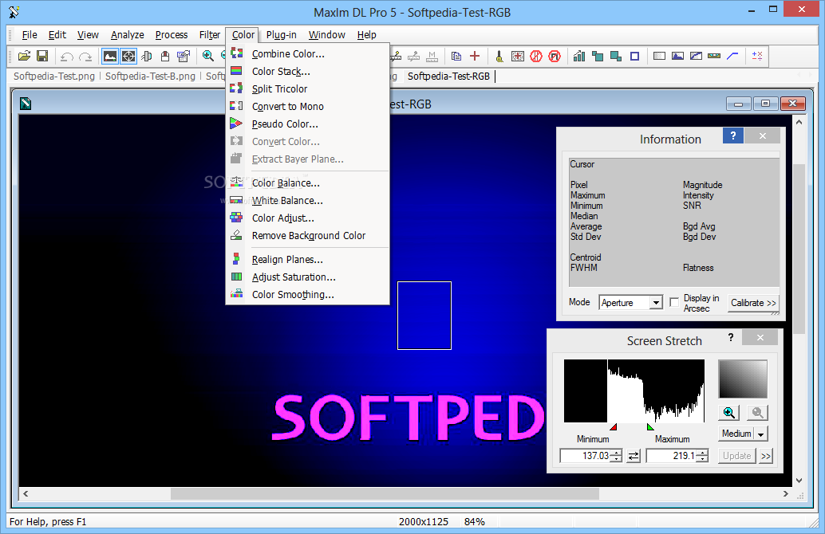Click the Open file folder icon
The image size is (825, 534).
click(24, 56)
